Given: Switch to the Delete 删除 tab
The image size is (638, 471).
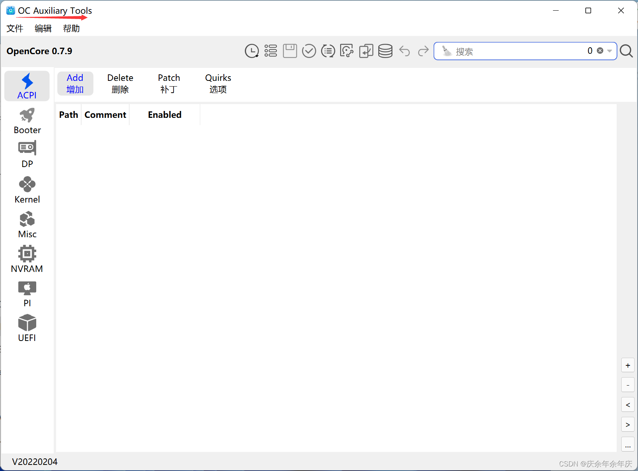Looking at the screenshot, I should (x=120, y=84).
